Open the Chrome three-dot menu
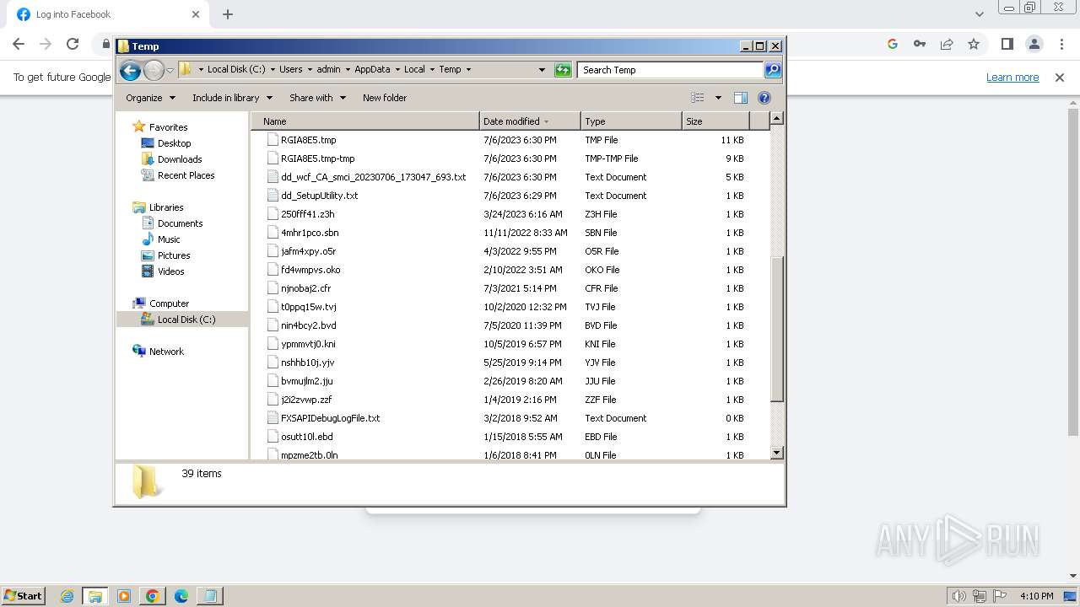Screen dimensions: 1080x607 tap(1061, 44)
